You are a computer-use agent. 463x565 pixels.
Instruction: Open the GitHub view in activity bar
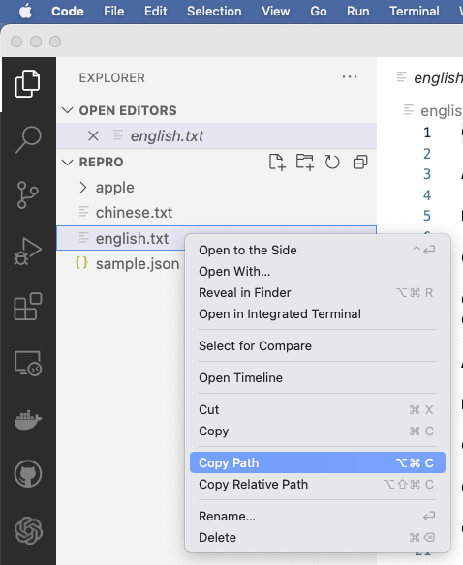pyautogui.click(x=28, y=473)
